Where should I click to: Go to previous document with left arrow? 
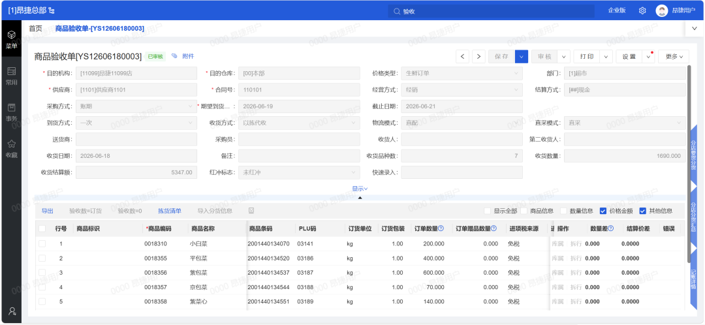[463, 56]
